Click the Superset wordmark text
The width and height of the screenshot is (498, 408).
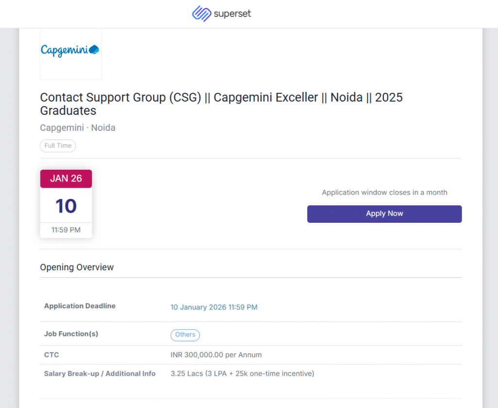232,14
